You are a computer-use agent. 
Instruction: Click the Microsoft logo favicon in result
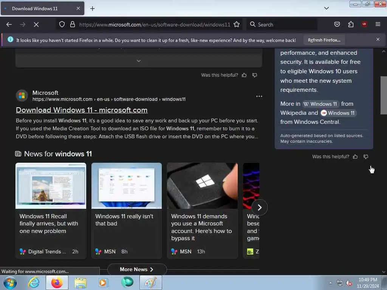tap(22, 96)
